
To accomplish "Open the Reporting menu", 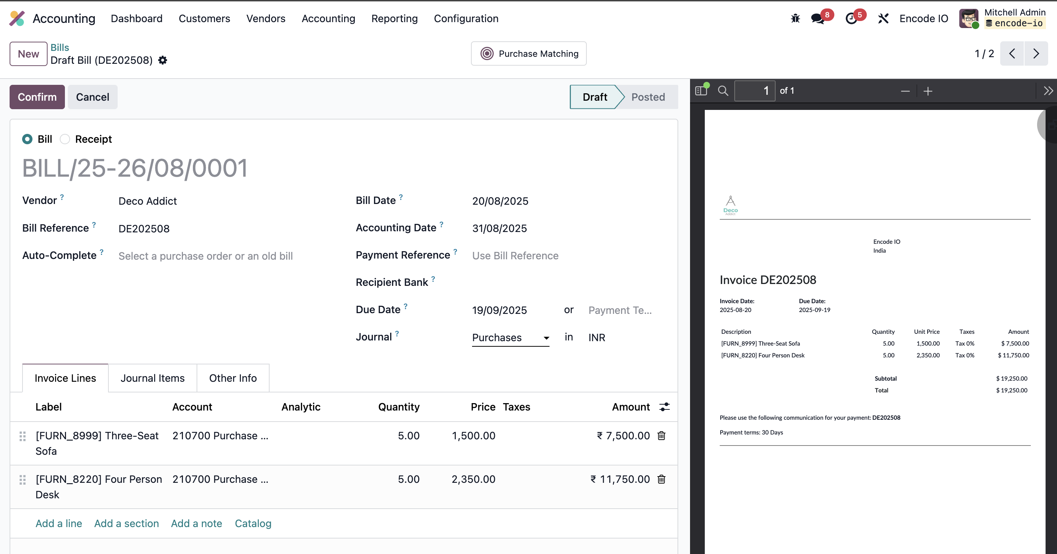I will click(394, 18).
